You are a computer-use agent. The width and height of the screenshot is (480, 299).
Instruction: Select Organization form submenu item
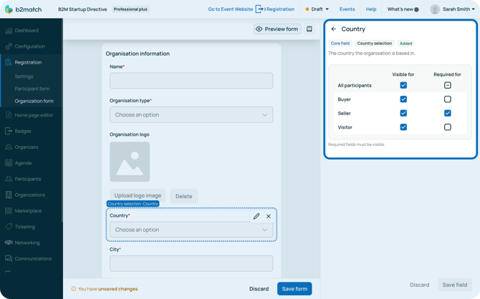(x=34, y=101)
